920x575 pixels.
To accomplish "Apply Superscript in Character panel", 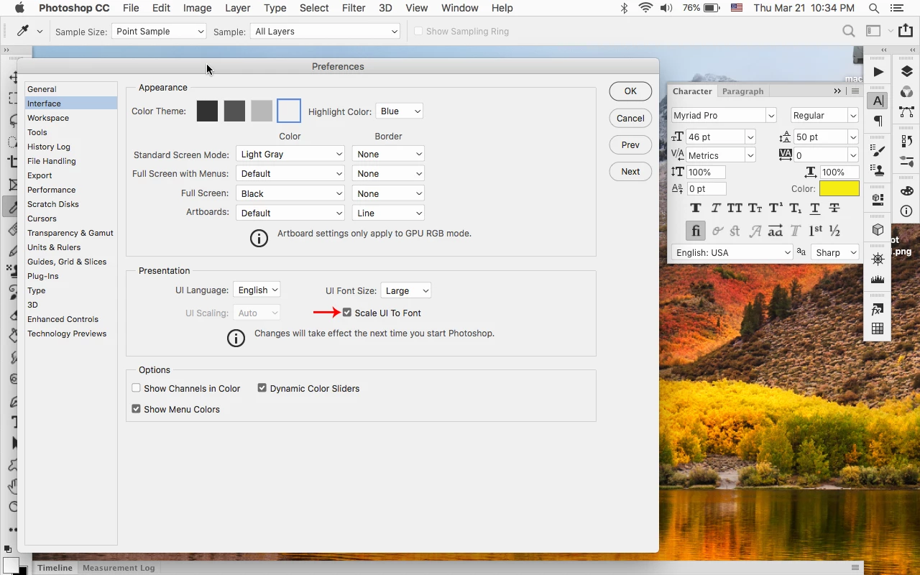I will (775, 208).
